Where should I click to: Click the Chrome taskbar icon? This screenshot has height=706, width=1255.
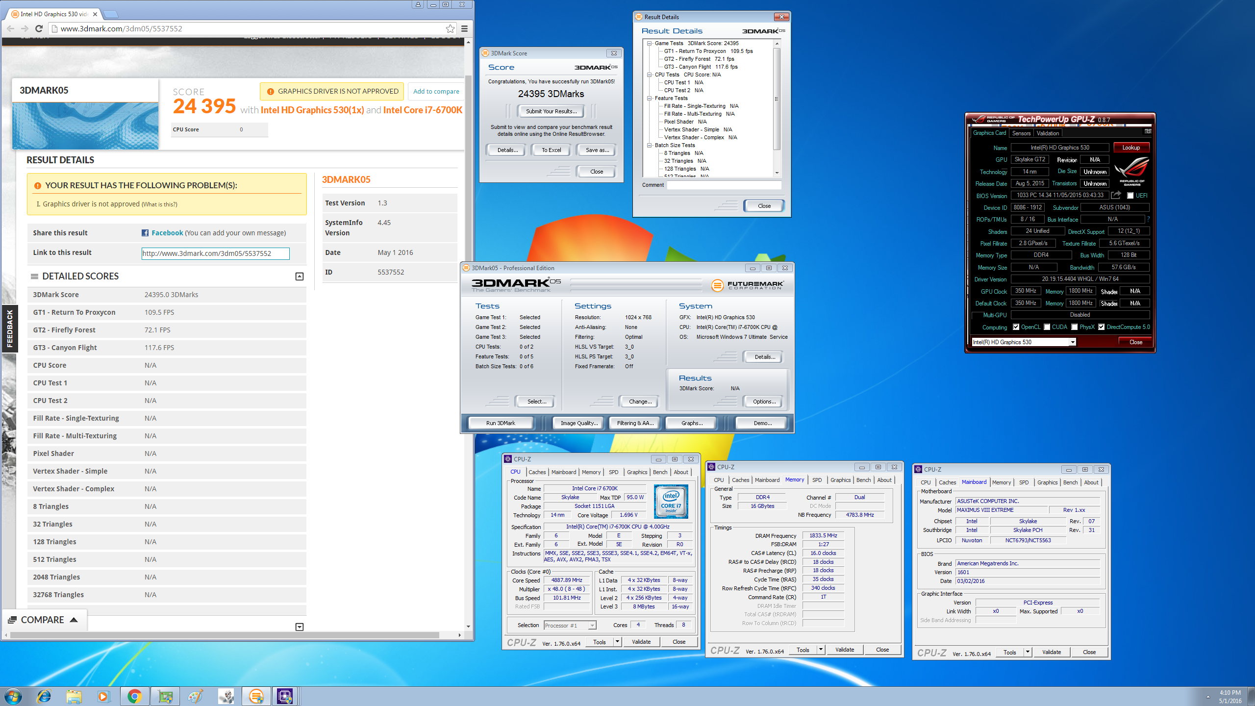pyautogui.click(x=134, y=696)
